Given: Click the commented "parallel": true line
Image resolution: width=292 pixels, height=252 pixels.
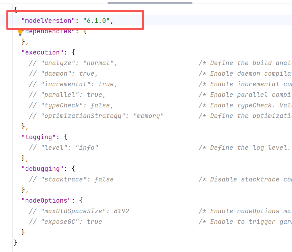Looking at the screenshot, I should [x=67, y=95].
